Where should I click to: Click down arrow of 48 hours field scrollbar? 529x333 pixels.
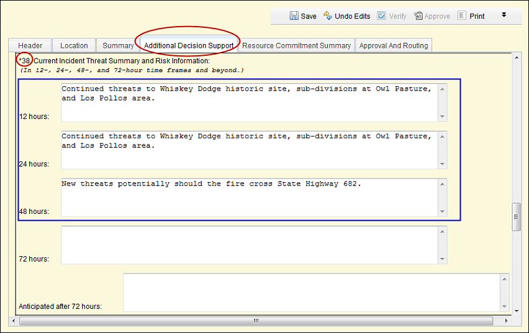[442, 211]
